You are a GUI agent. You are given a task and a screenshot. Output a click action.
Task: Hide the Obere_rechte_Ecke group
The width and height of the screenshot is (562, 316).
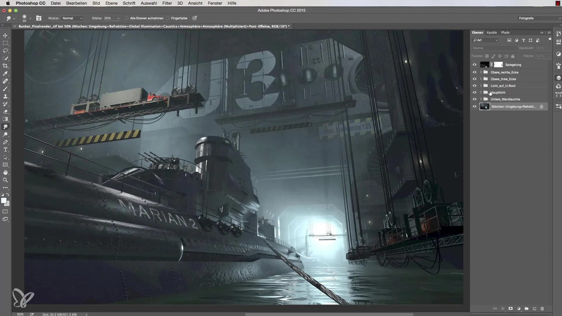click(x=474, y=72)
